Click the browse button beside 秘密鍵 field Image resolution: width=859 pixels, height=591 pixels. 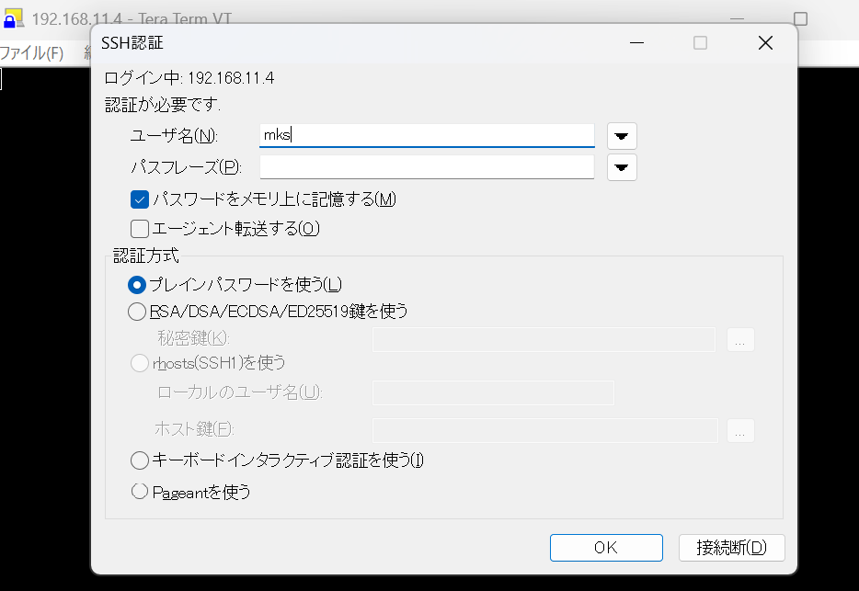coord(740,339)
